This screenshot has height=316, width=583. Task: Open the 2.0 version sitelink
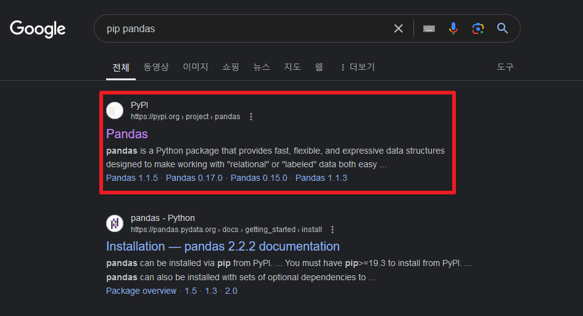[231, 291]
